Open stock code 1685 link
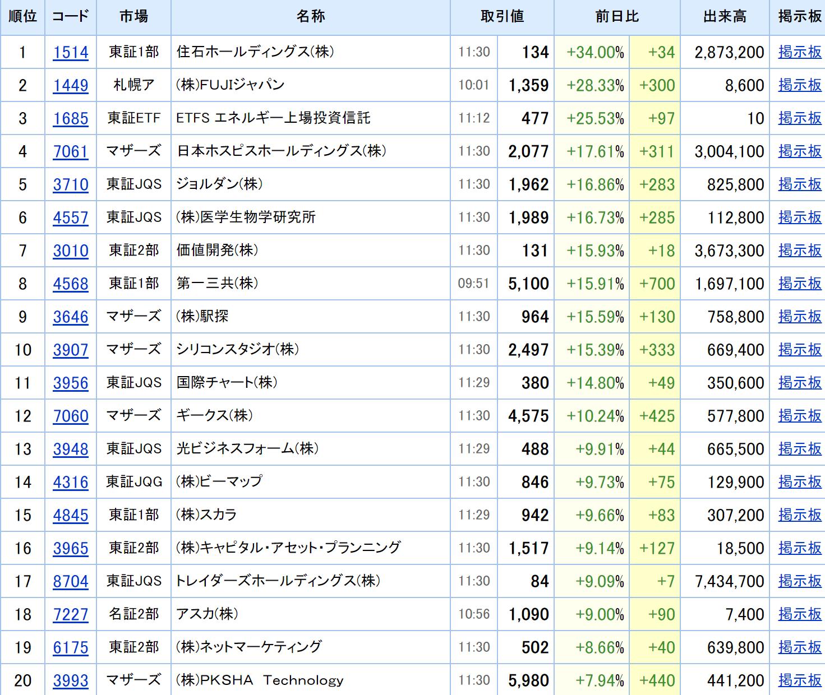The image size is (825, 695). (x=71, y=118)
